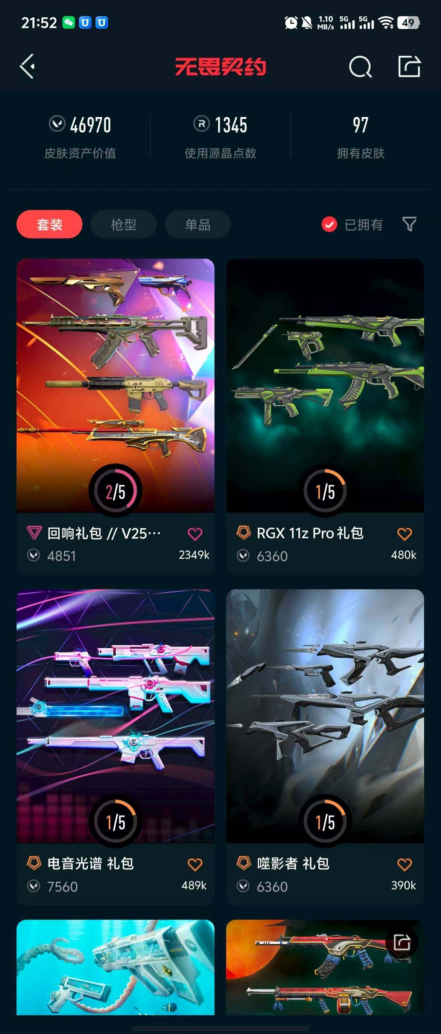The width and height of the screenshot is (441, 1034).
Task: Switch to the 单品 tab
Action: click(x=198, y=224)
